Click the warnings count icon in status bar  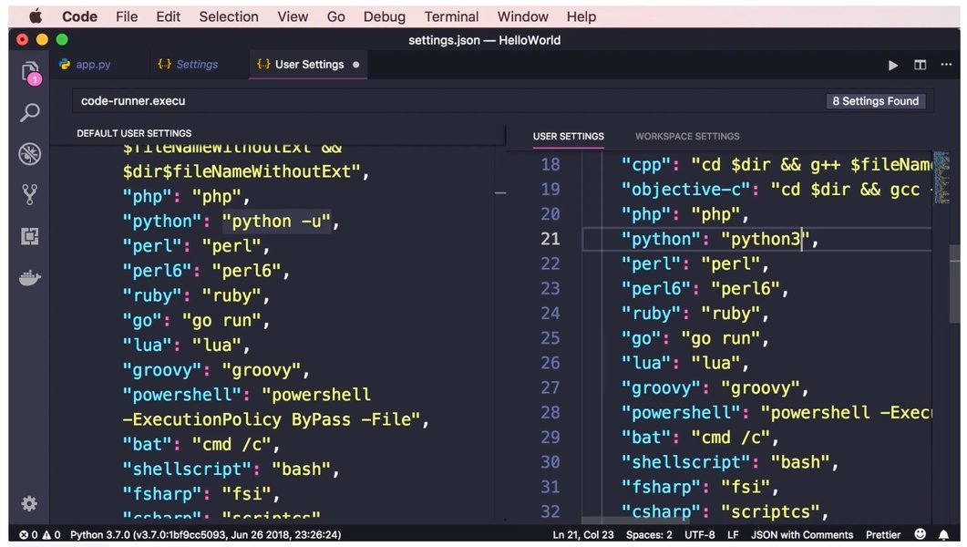click(51, 534)
